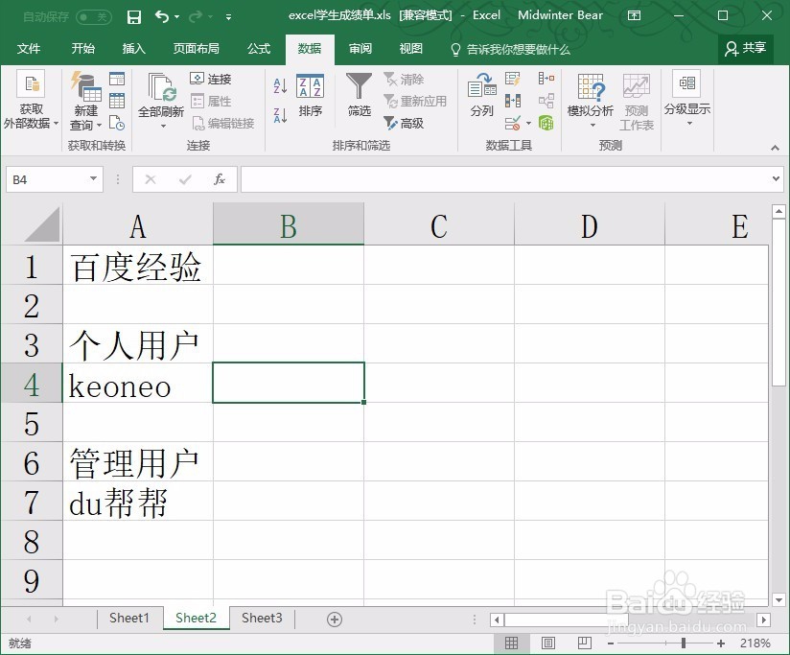Open the undo history dropdown arrow
The image size is (790, 655).
(176, 17)
